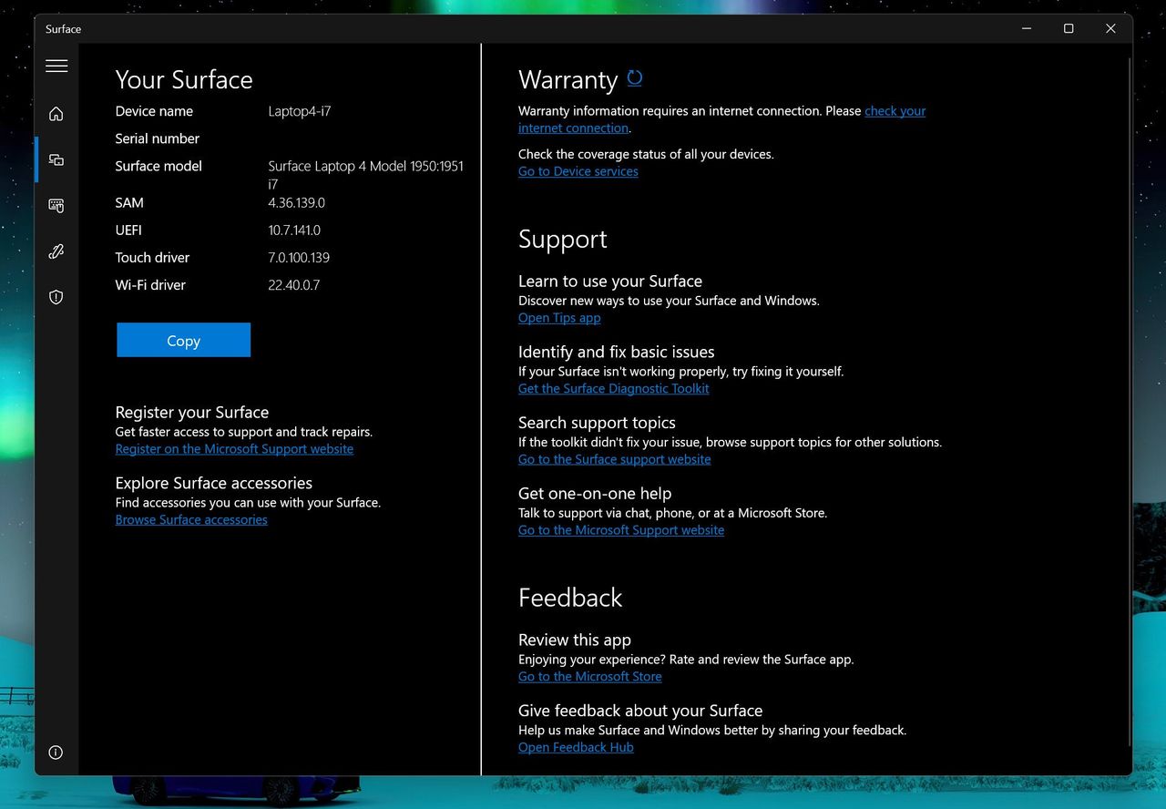Select the Surface Laptop 4 Model text
The image size is (1166, 809).
366,175
